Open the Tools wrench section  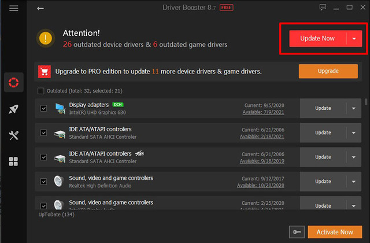[13, 135]
